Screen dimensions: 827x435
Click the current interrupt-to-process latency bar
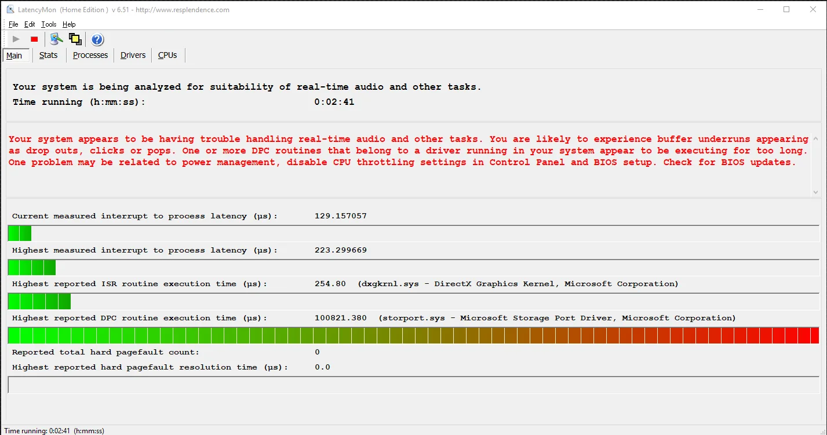point(413,233)
